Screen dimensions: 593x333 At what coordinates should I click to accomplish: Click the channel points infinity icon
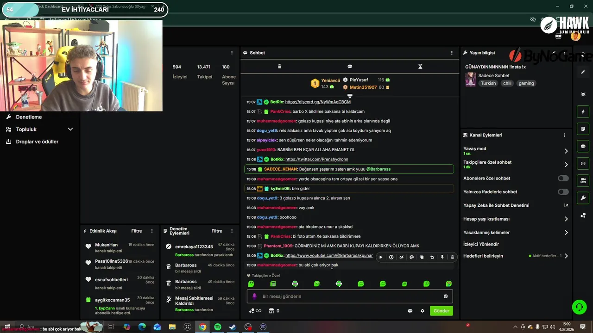point(255,311)
